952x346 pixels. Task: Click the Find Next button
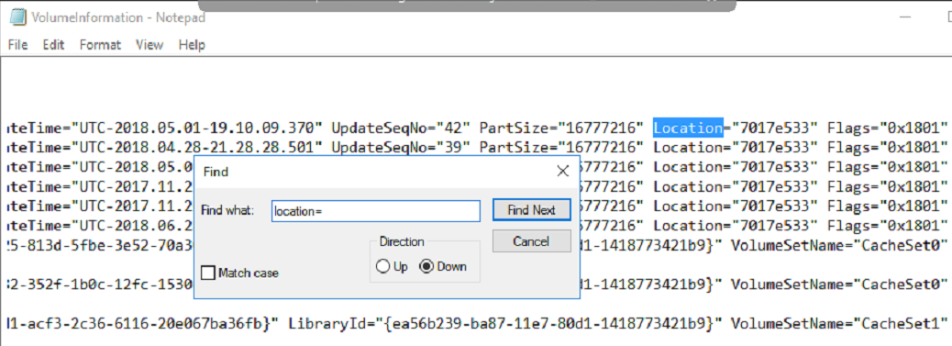(x=531, y=210)
